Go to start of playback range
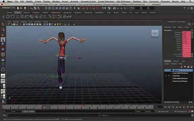This screenshot has width=194, height=121. [x=165, y=107]
